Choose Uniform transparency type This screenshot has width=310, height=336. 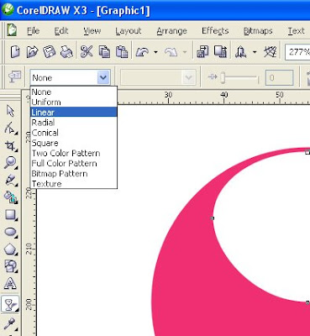[74, 102]
